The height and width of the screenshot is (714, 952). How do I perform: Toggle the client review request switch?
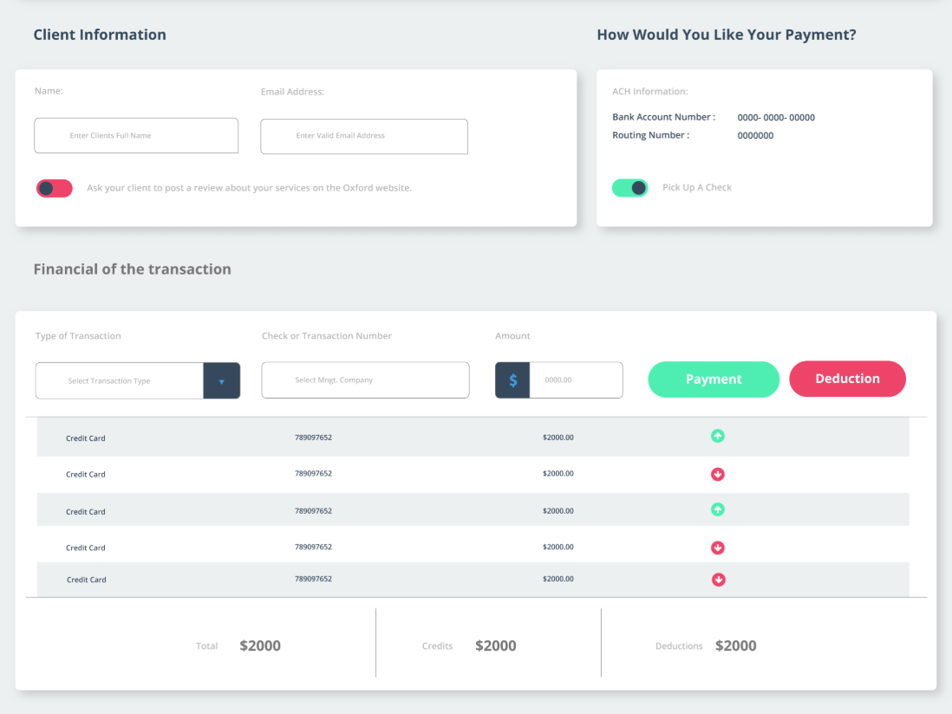(x=54, y=188)
